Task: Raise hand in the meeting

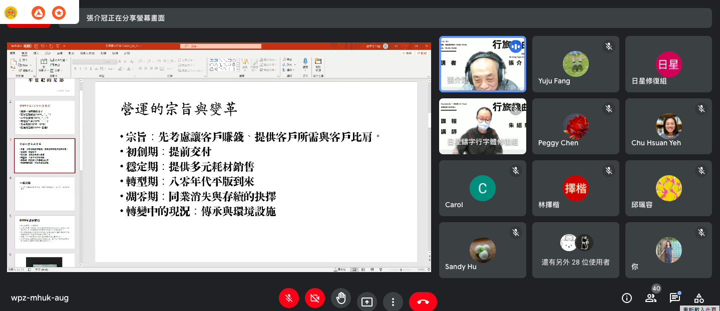Action: pos(341,299)
